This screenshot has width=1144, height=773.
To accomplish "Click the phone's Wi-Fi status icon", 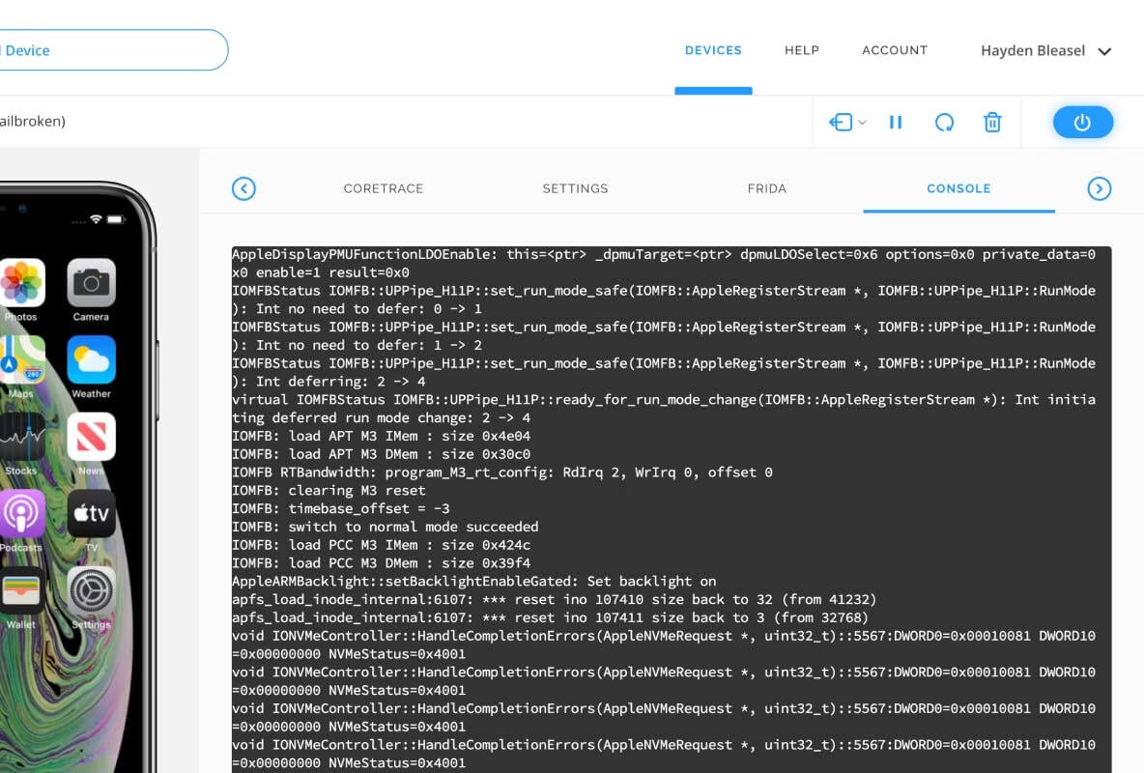I will tap(96, 219).
